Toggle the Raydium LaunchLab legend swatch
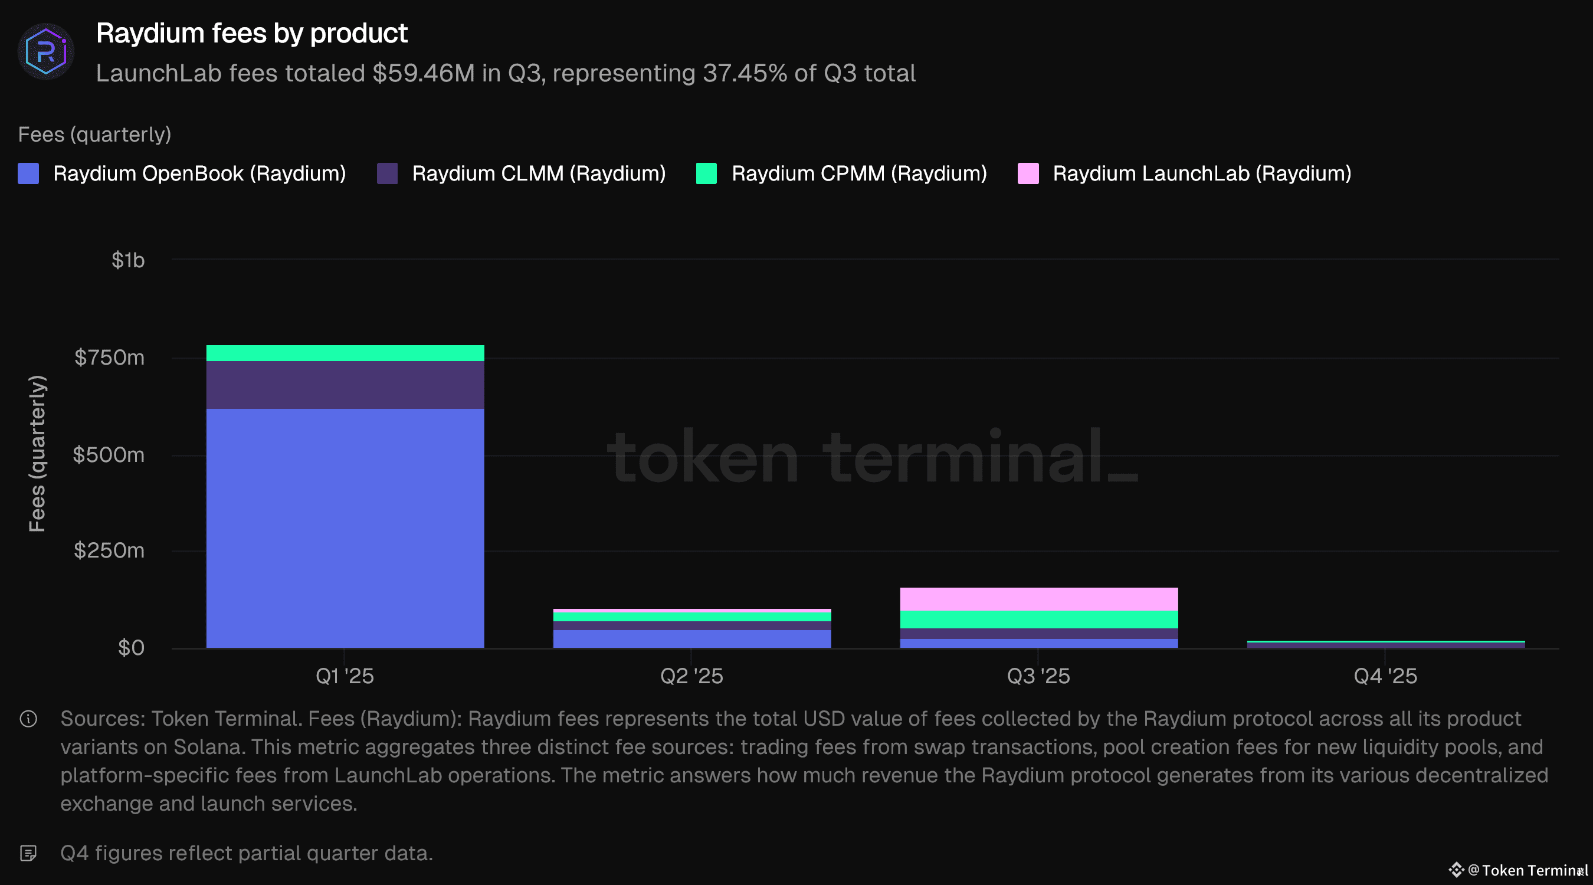The image size is (1593, 885). tap(1028, 174)
